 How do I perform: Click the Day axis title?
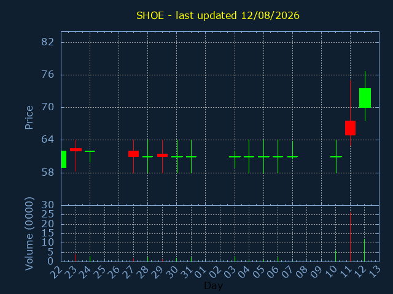pos(213,285)
